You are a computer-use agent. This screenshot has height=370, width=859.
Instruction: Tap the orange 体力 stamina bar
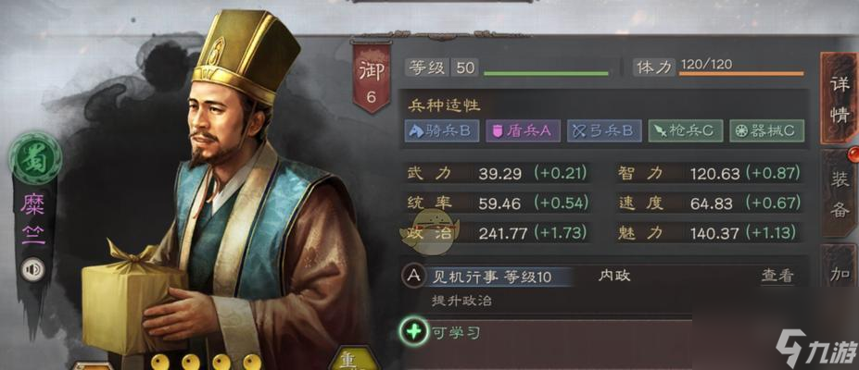(x=741, y=73)
